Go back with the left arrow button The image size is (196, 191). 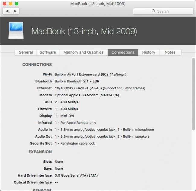(7, 11)
